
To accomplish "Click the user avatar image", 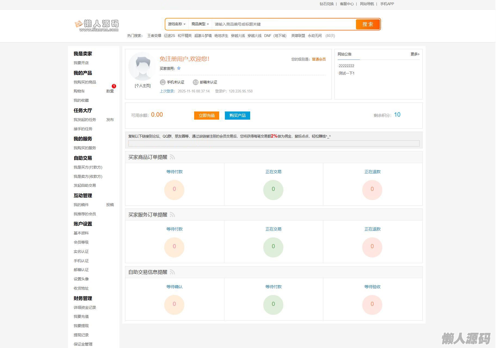I will pyautogui.click(x=142, y=66).
